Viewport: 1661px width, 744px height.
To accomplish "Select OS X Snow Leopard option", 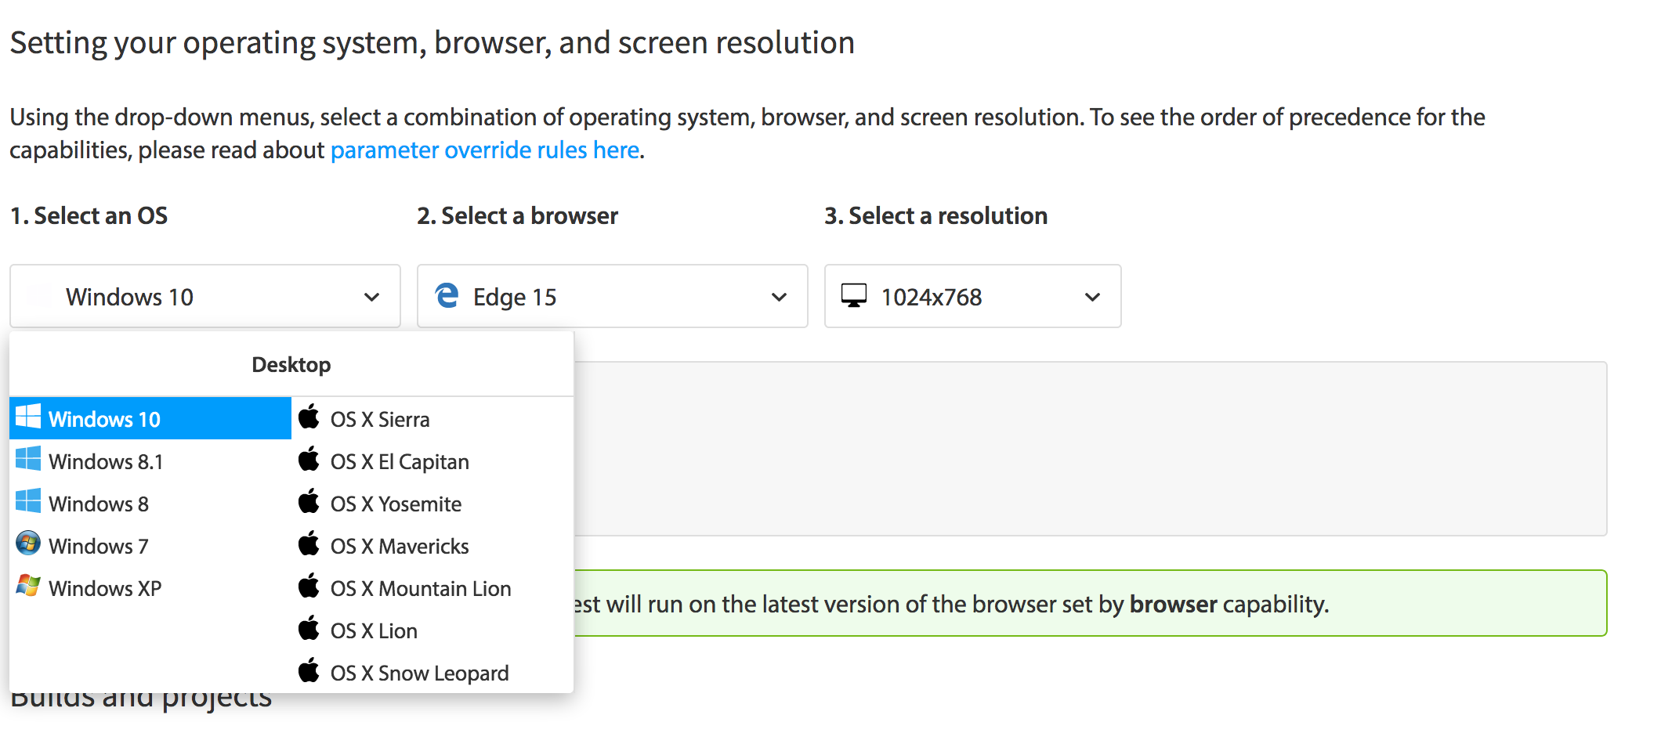I will coord(419,674).
